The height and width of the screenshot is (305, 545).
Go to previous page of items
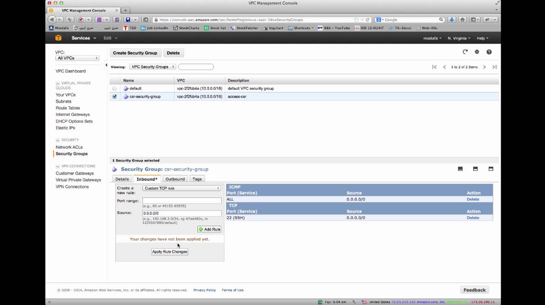[x=444, y=67]
